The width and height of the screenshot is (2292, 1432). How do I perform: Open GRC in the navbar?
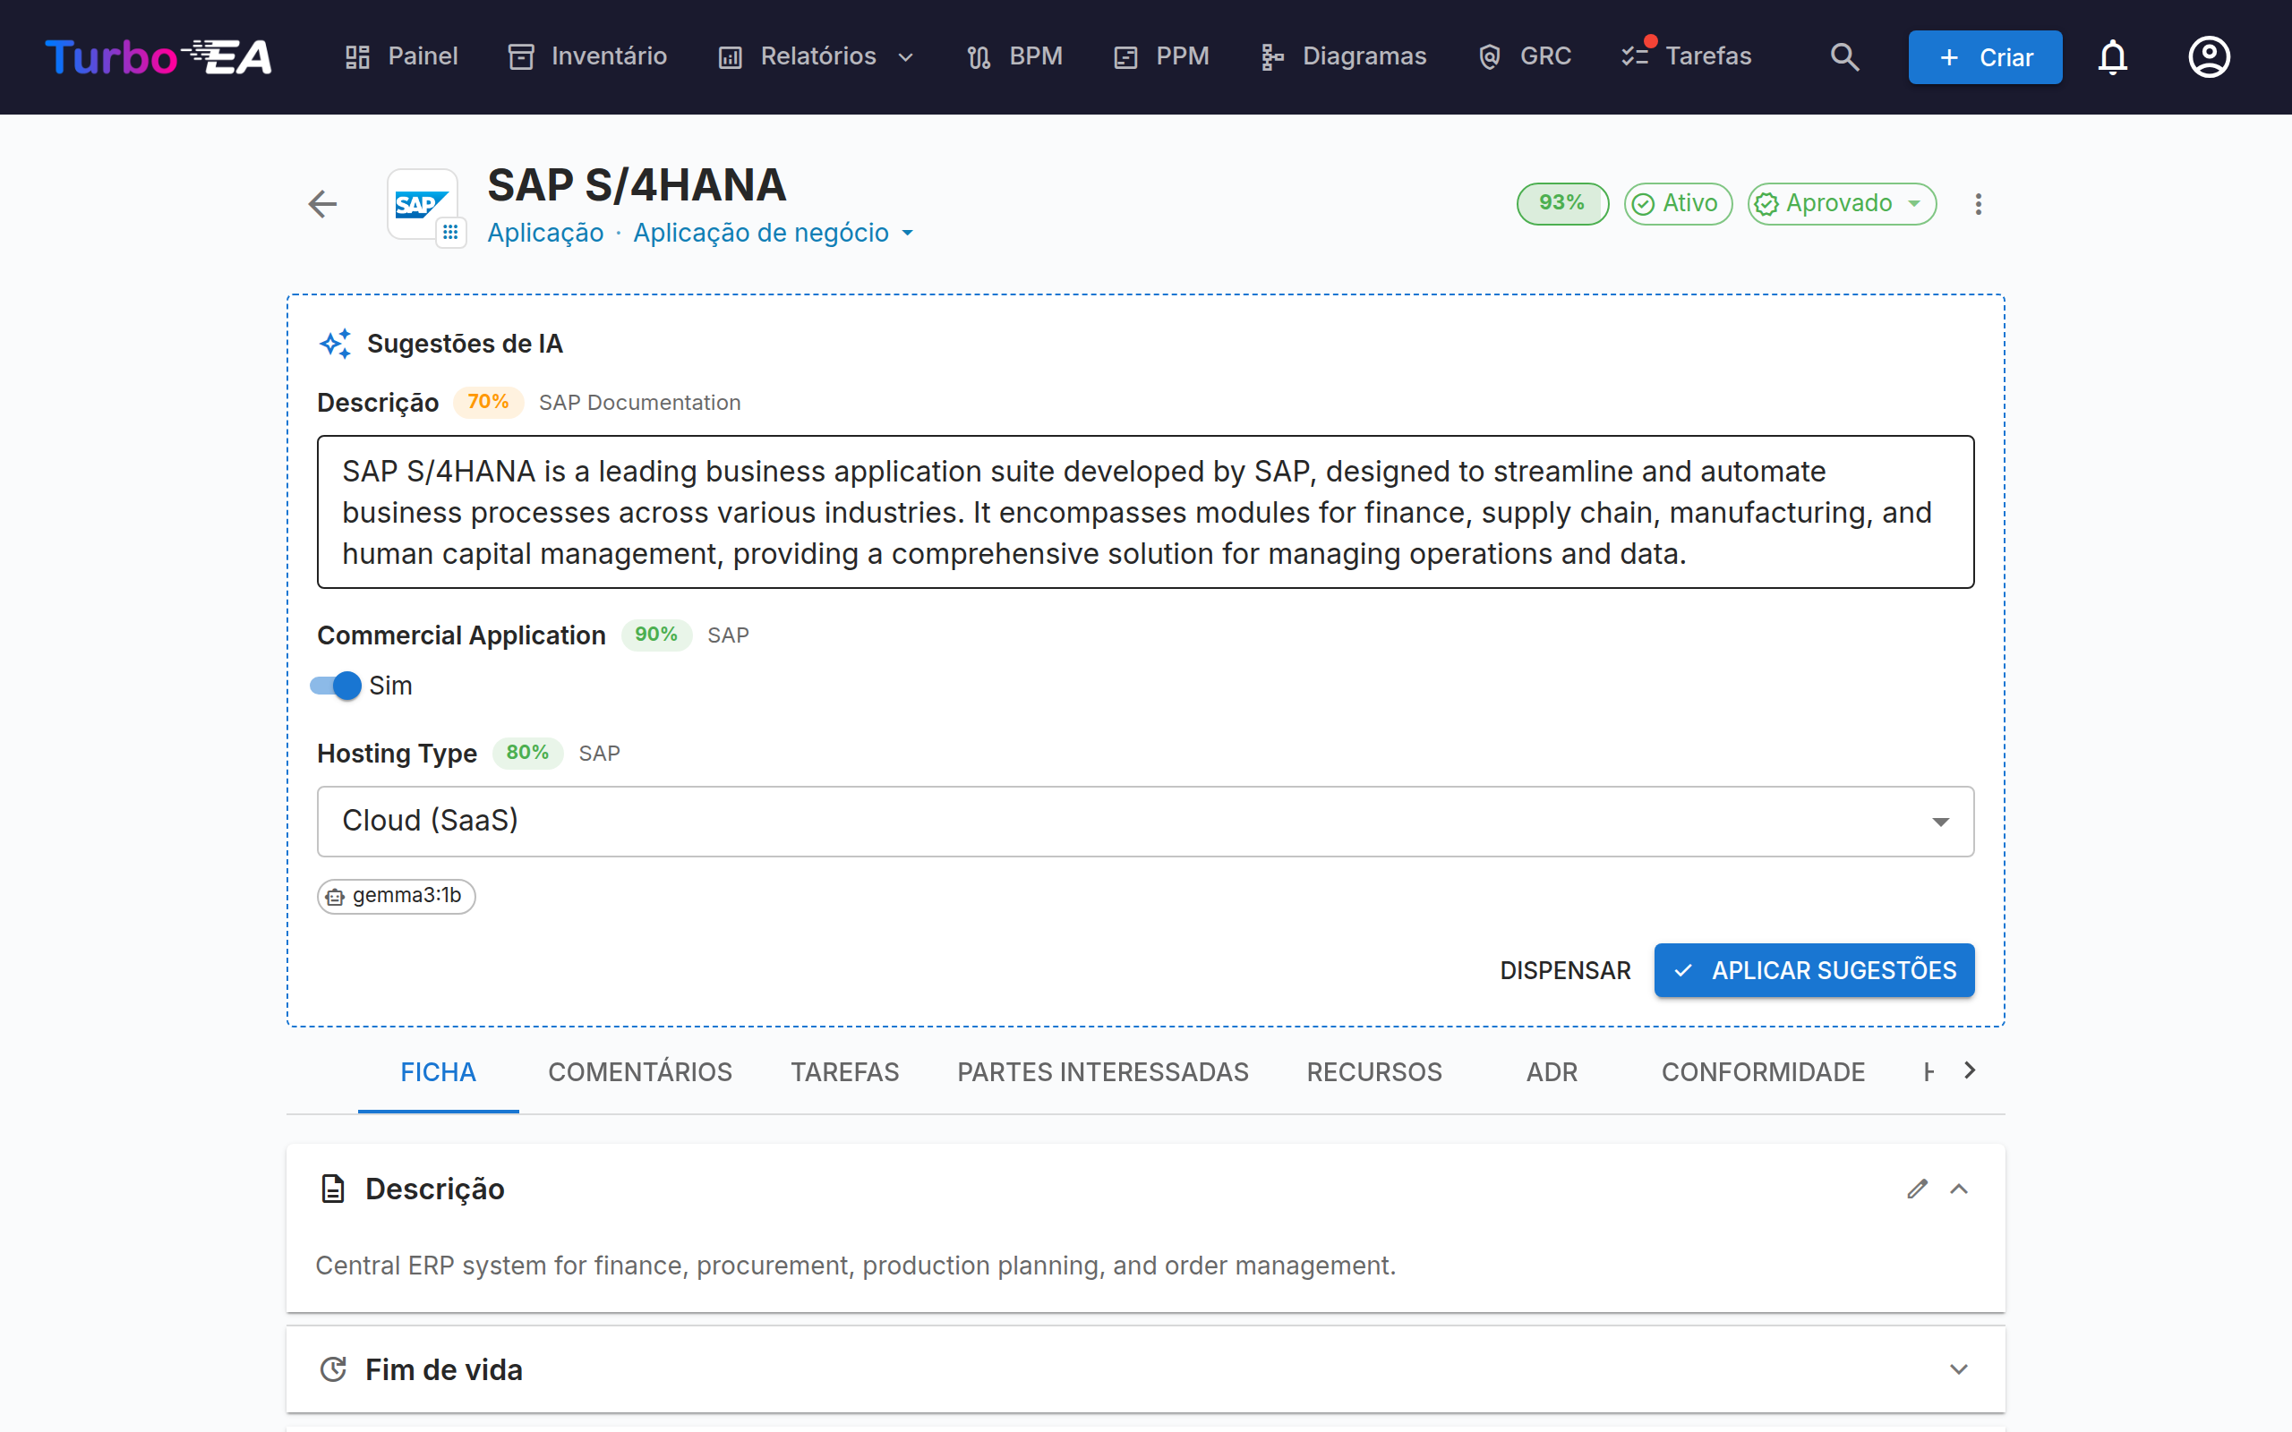coord(1524,56)
